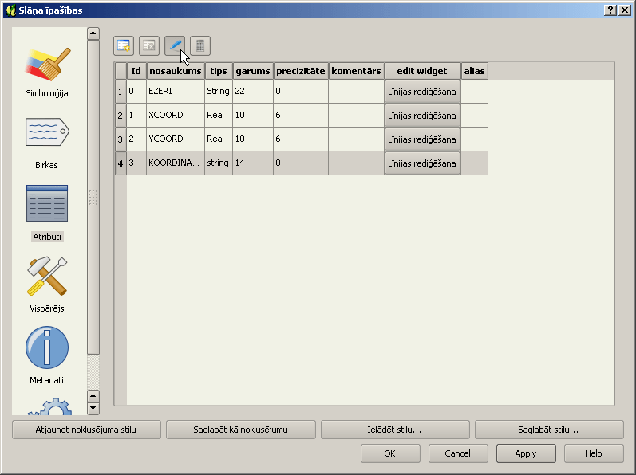Click the KOORDINA... name cell
The width and height of the screenshot is (636, 475).
(176, 163)
